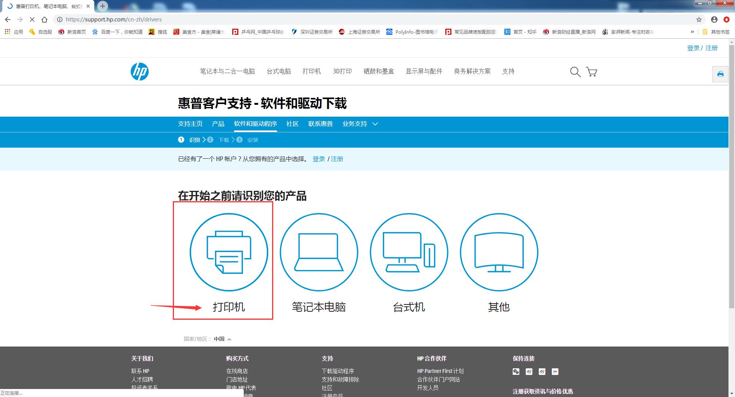Open the HP search magnifier icon

[x=575, y=72]
